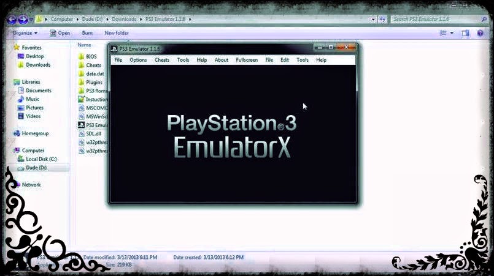Viewport: 494px width, 276px height.
Task: Select Local Disk (C:) drive
Action: [41, 159]
